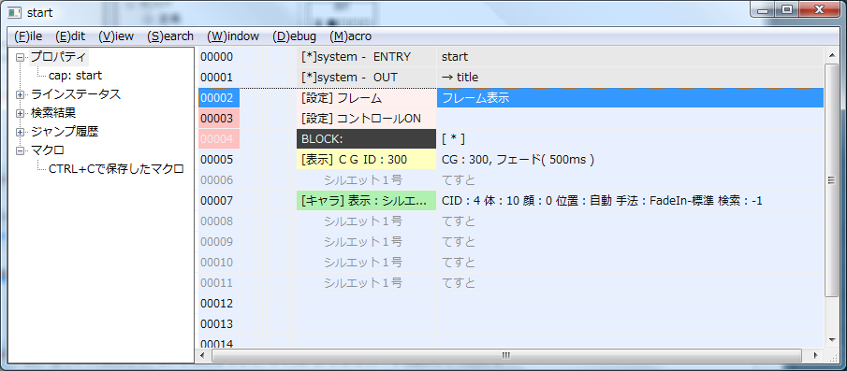Click the start window title bar icon
Image resolution: width=847 pixels, height=371 pixels.
[x=15, y=12]
